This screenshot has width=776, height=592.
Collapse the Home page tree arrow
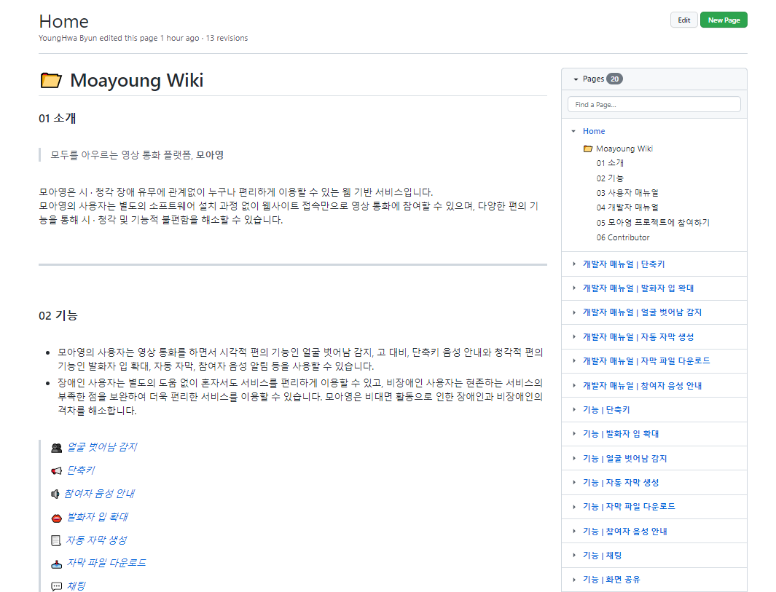573,131
